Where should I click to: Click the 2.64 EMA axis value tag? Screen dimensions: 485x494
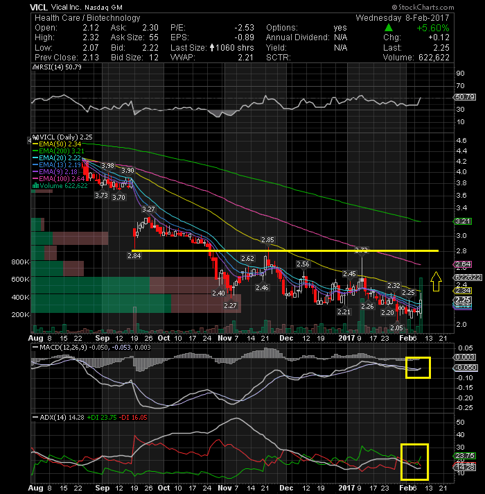[x=463, y=264]
